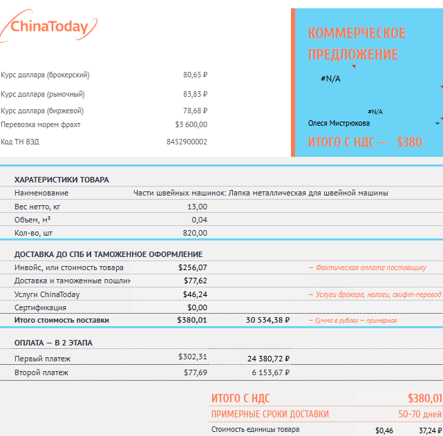Select the Олеся Мистрюкова manager cell

coord(339,123)
